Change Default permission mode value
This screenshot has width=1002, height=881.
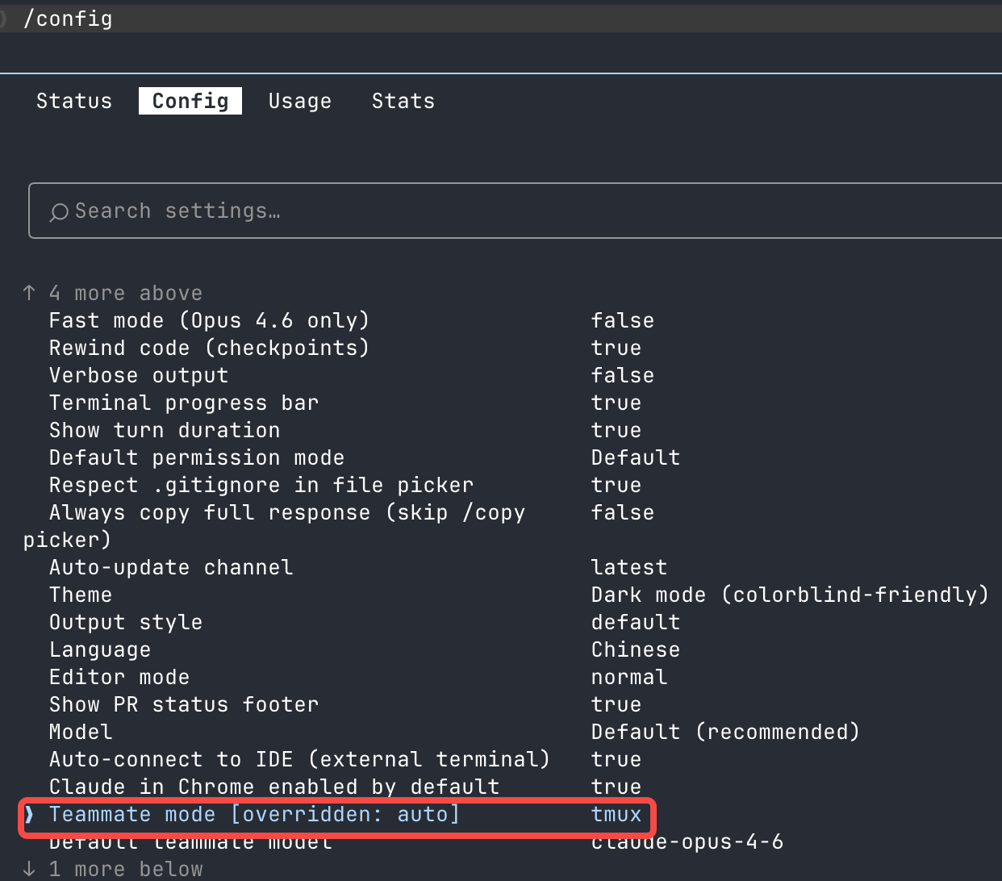point(636,457)
